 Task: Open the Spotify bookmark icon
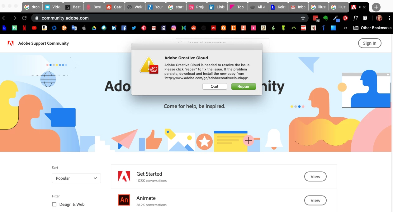pyautogui.click(x=204, y=28)
